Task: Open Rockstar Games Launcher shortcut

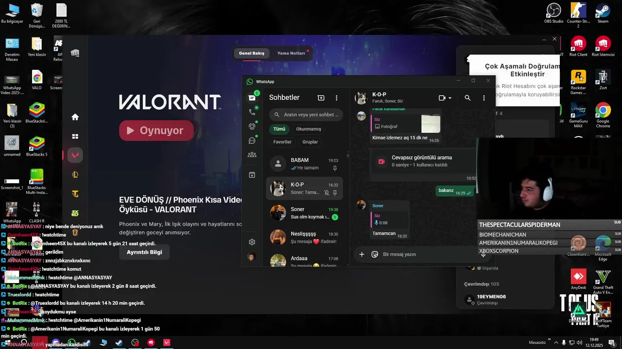Action: point(578,81)
